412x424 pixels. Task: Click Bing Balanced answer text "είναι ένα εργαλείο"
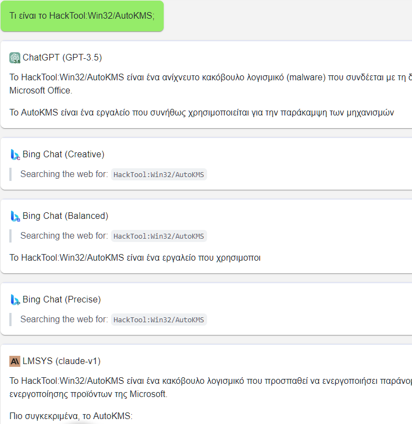[x=161, y=258]
